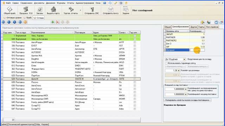Toggle Тар.сетк checkbox for IXORA row
This screenshot has height=126, width=225.
coord(135,72)
